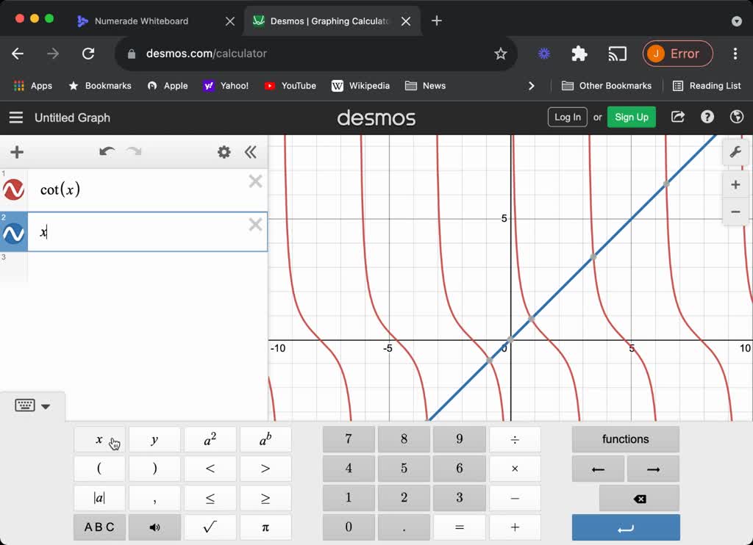Click the green Sign Up button
This screenshot has height=545, width=753.
click(631, 117)
